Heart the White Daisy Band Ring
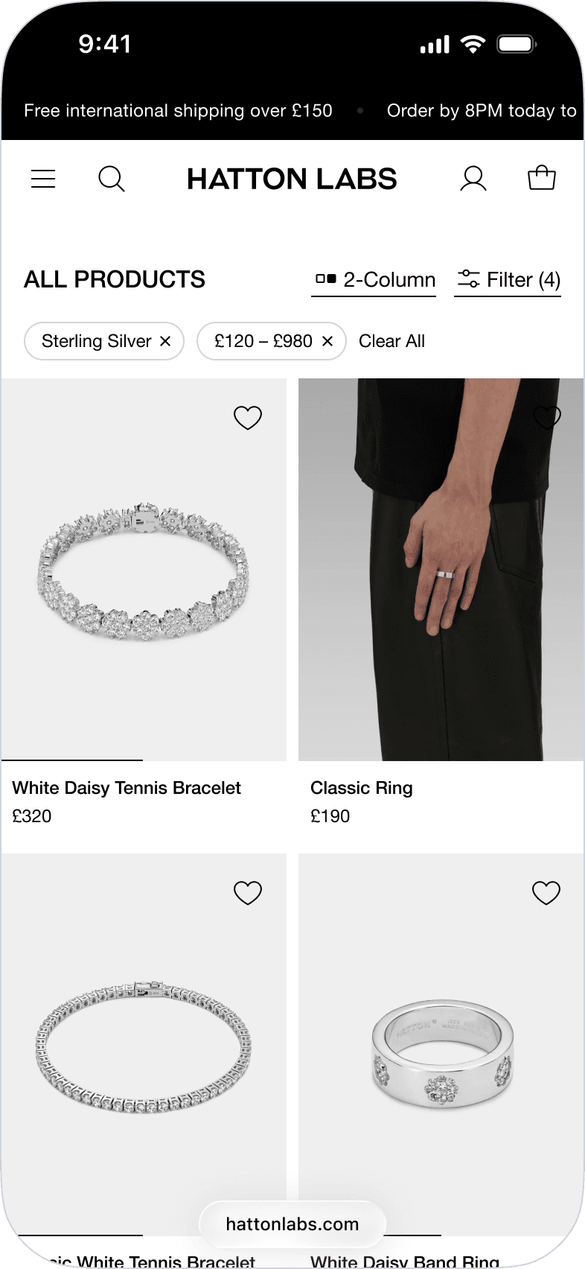 pos(546,892)
